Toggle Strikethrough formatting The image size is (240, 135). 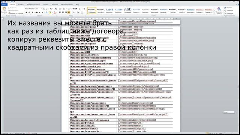click(37, 12)
